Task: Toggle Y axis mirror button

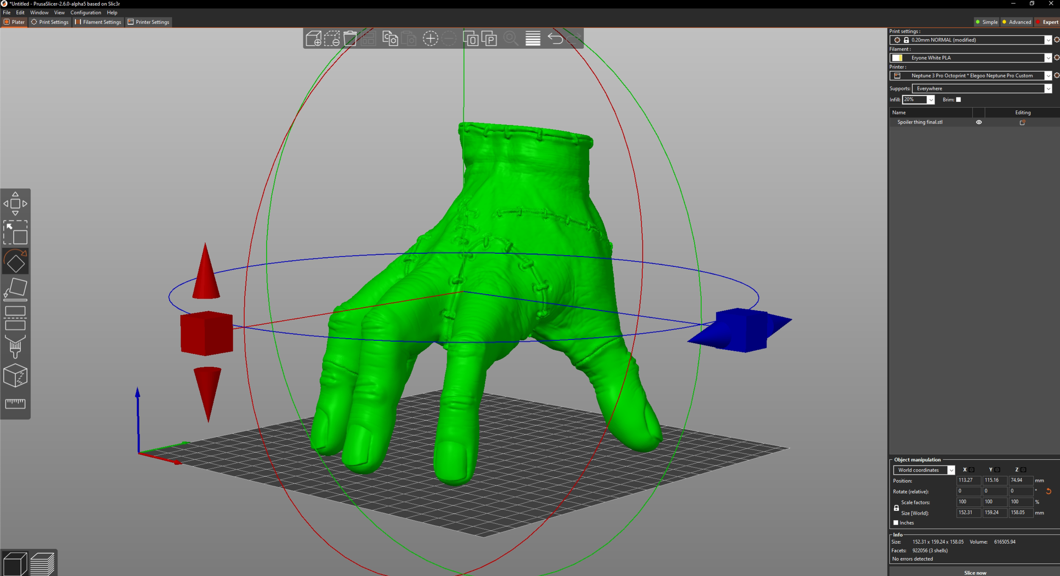Action: pyautogui.click(x=997, y=470)
